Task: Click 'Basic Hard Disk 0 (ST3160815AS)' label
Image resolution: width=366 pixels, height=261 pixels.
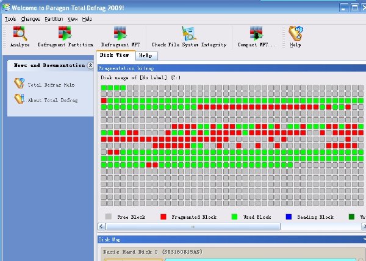Action: click(x=152, y=252)
